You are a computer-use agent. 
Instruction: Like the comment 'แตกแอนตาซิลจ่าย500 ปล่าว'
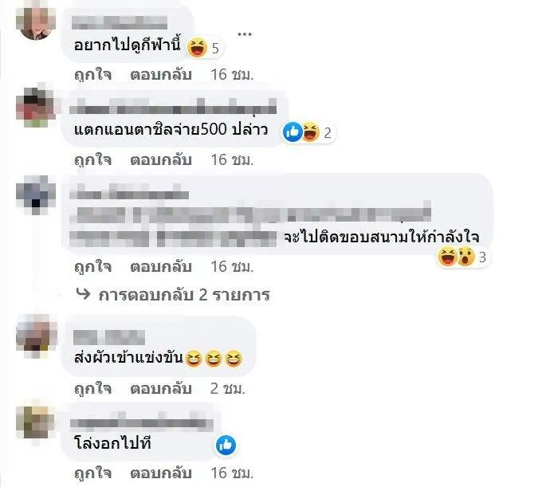(92, 159)
